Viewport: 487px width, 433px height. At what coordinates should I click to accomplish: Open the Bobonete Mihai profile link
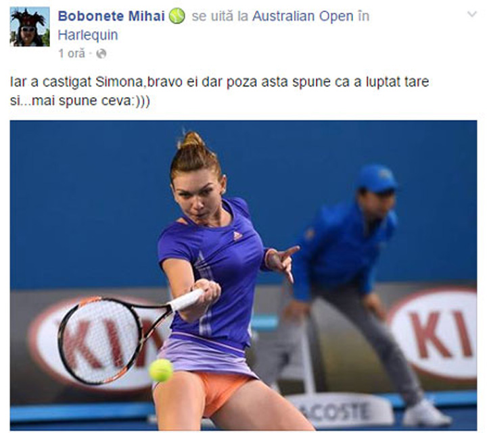[111, 16]
